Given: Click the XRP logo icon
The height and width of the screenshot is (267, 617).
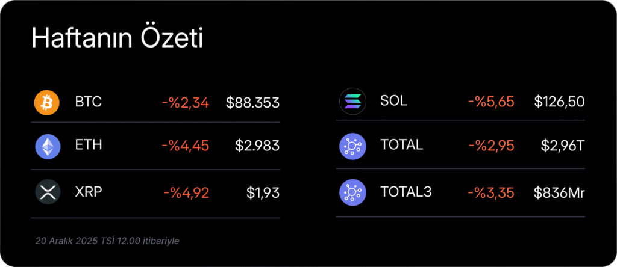Looking at the screenshot, I should [47, 192].
